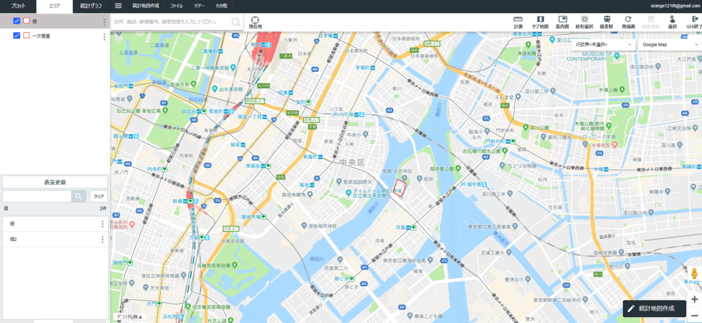702x323 pixels.
Task: Click the red polygon area on map
Action: [400, 188]
